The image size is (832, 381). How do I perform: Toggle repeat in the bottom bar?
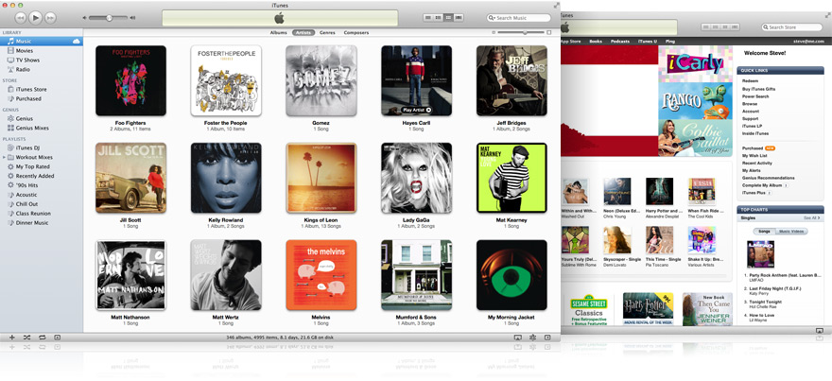[42, 337]
